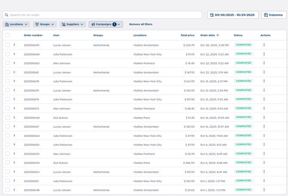Open the active Campaigns filter
Viewport: 288px width, 196px height.
[x=105, y=24]
